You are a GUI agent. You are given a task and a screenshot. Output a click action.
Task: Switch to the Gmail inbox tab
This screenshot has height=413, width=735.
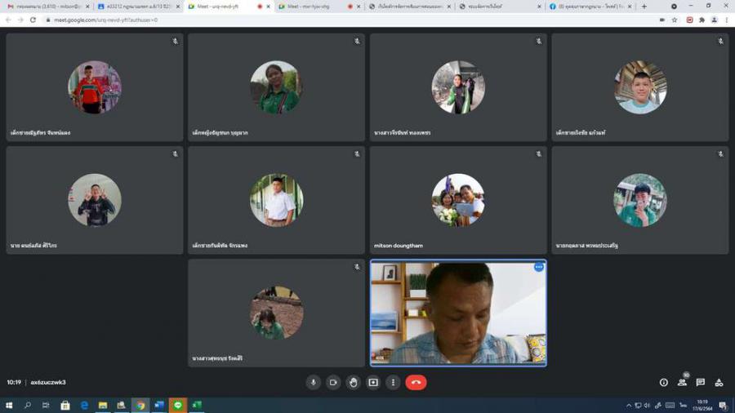pos(47,7)
